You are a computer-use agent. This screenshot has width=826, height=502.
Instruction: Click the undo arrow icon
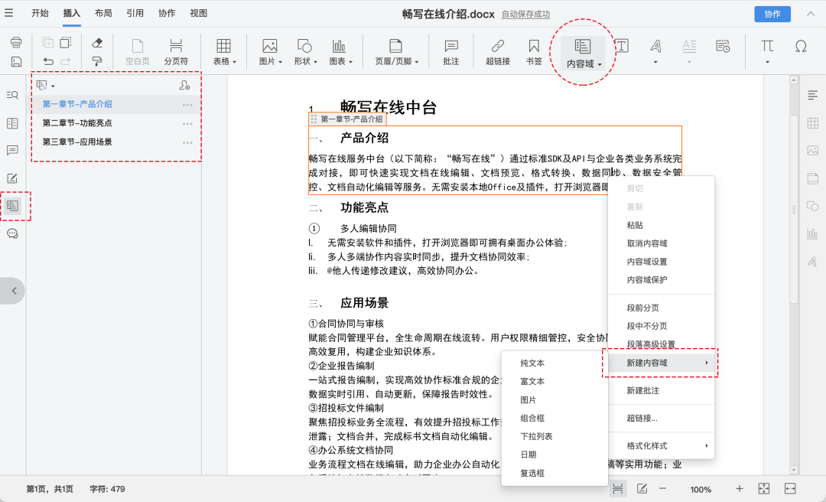point(48,62)
